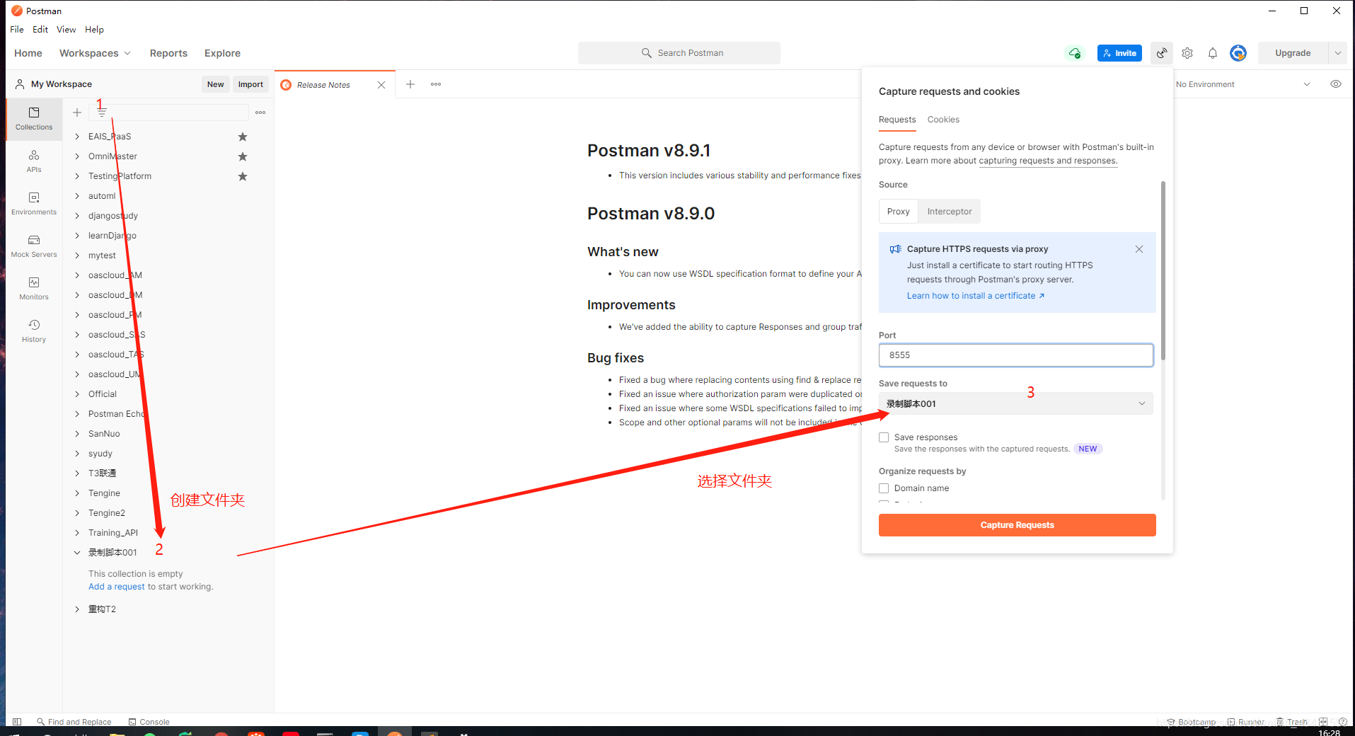Switch to the Cookies tab
Screen dimensions: 1355x736
943,120
